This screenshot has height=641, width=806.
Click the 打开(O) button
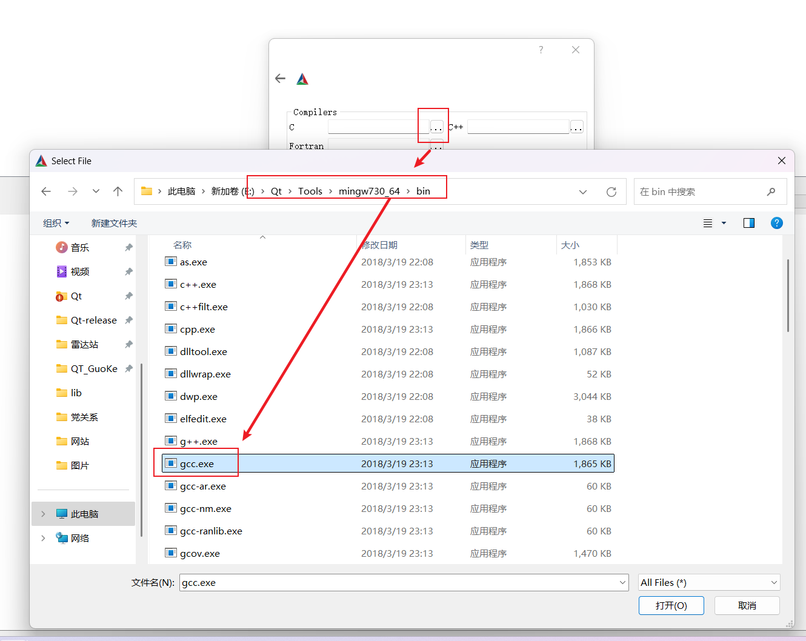(x=671, y=605)
